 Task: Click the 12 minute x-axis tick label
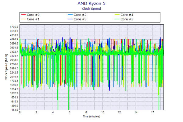[x=119, y=112]
